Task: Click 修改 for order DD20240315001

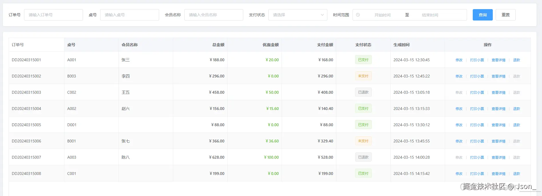Action: coord(459,60)
